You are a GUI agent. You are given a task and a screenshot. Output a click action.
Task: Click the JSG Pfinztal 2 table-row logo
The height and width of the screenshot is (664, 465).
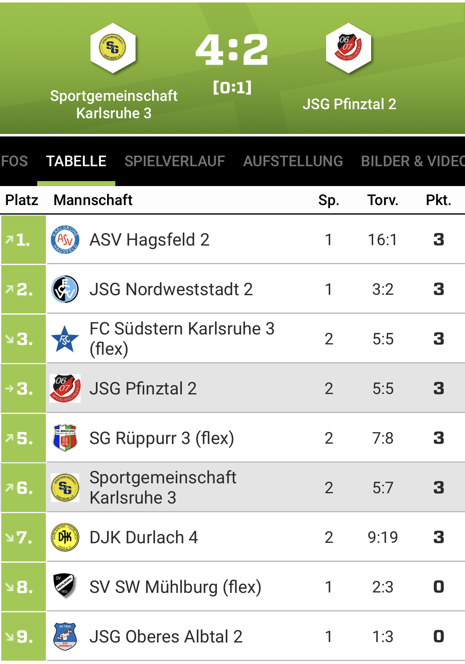point(65,388)
